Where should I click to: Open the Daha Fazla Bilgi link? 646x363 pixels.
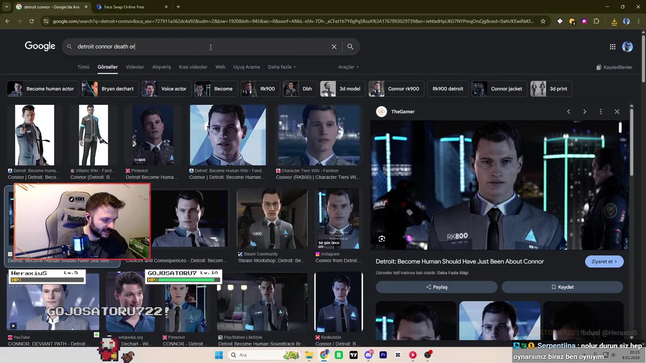pos(453,273)
